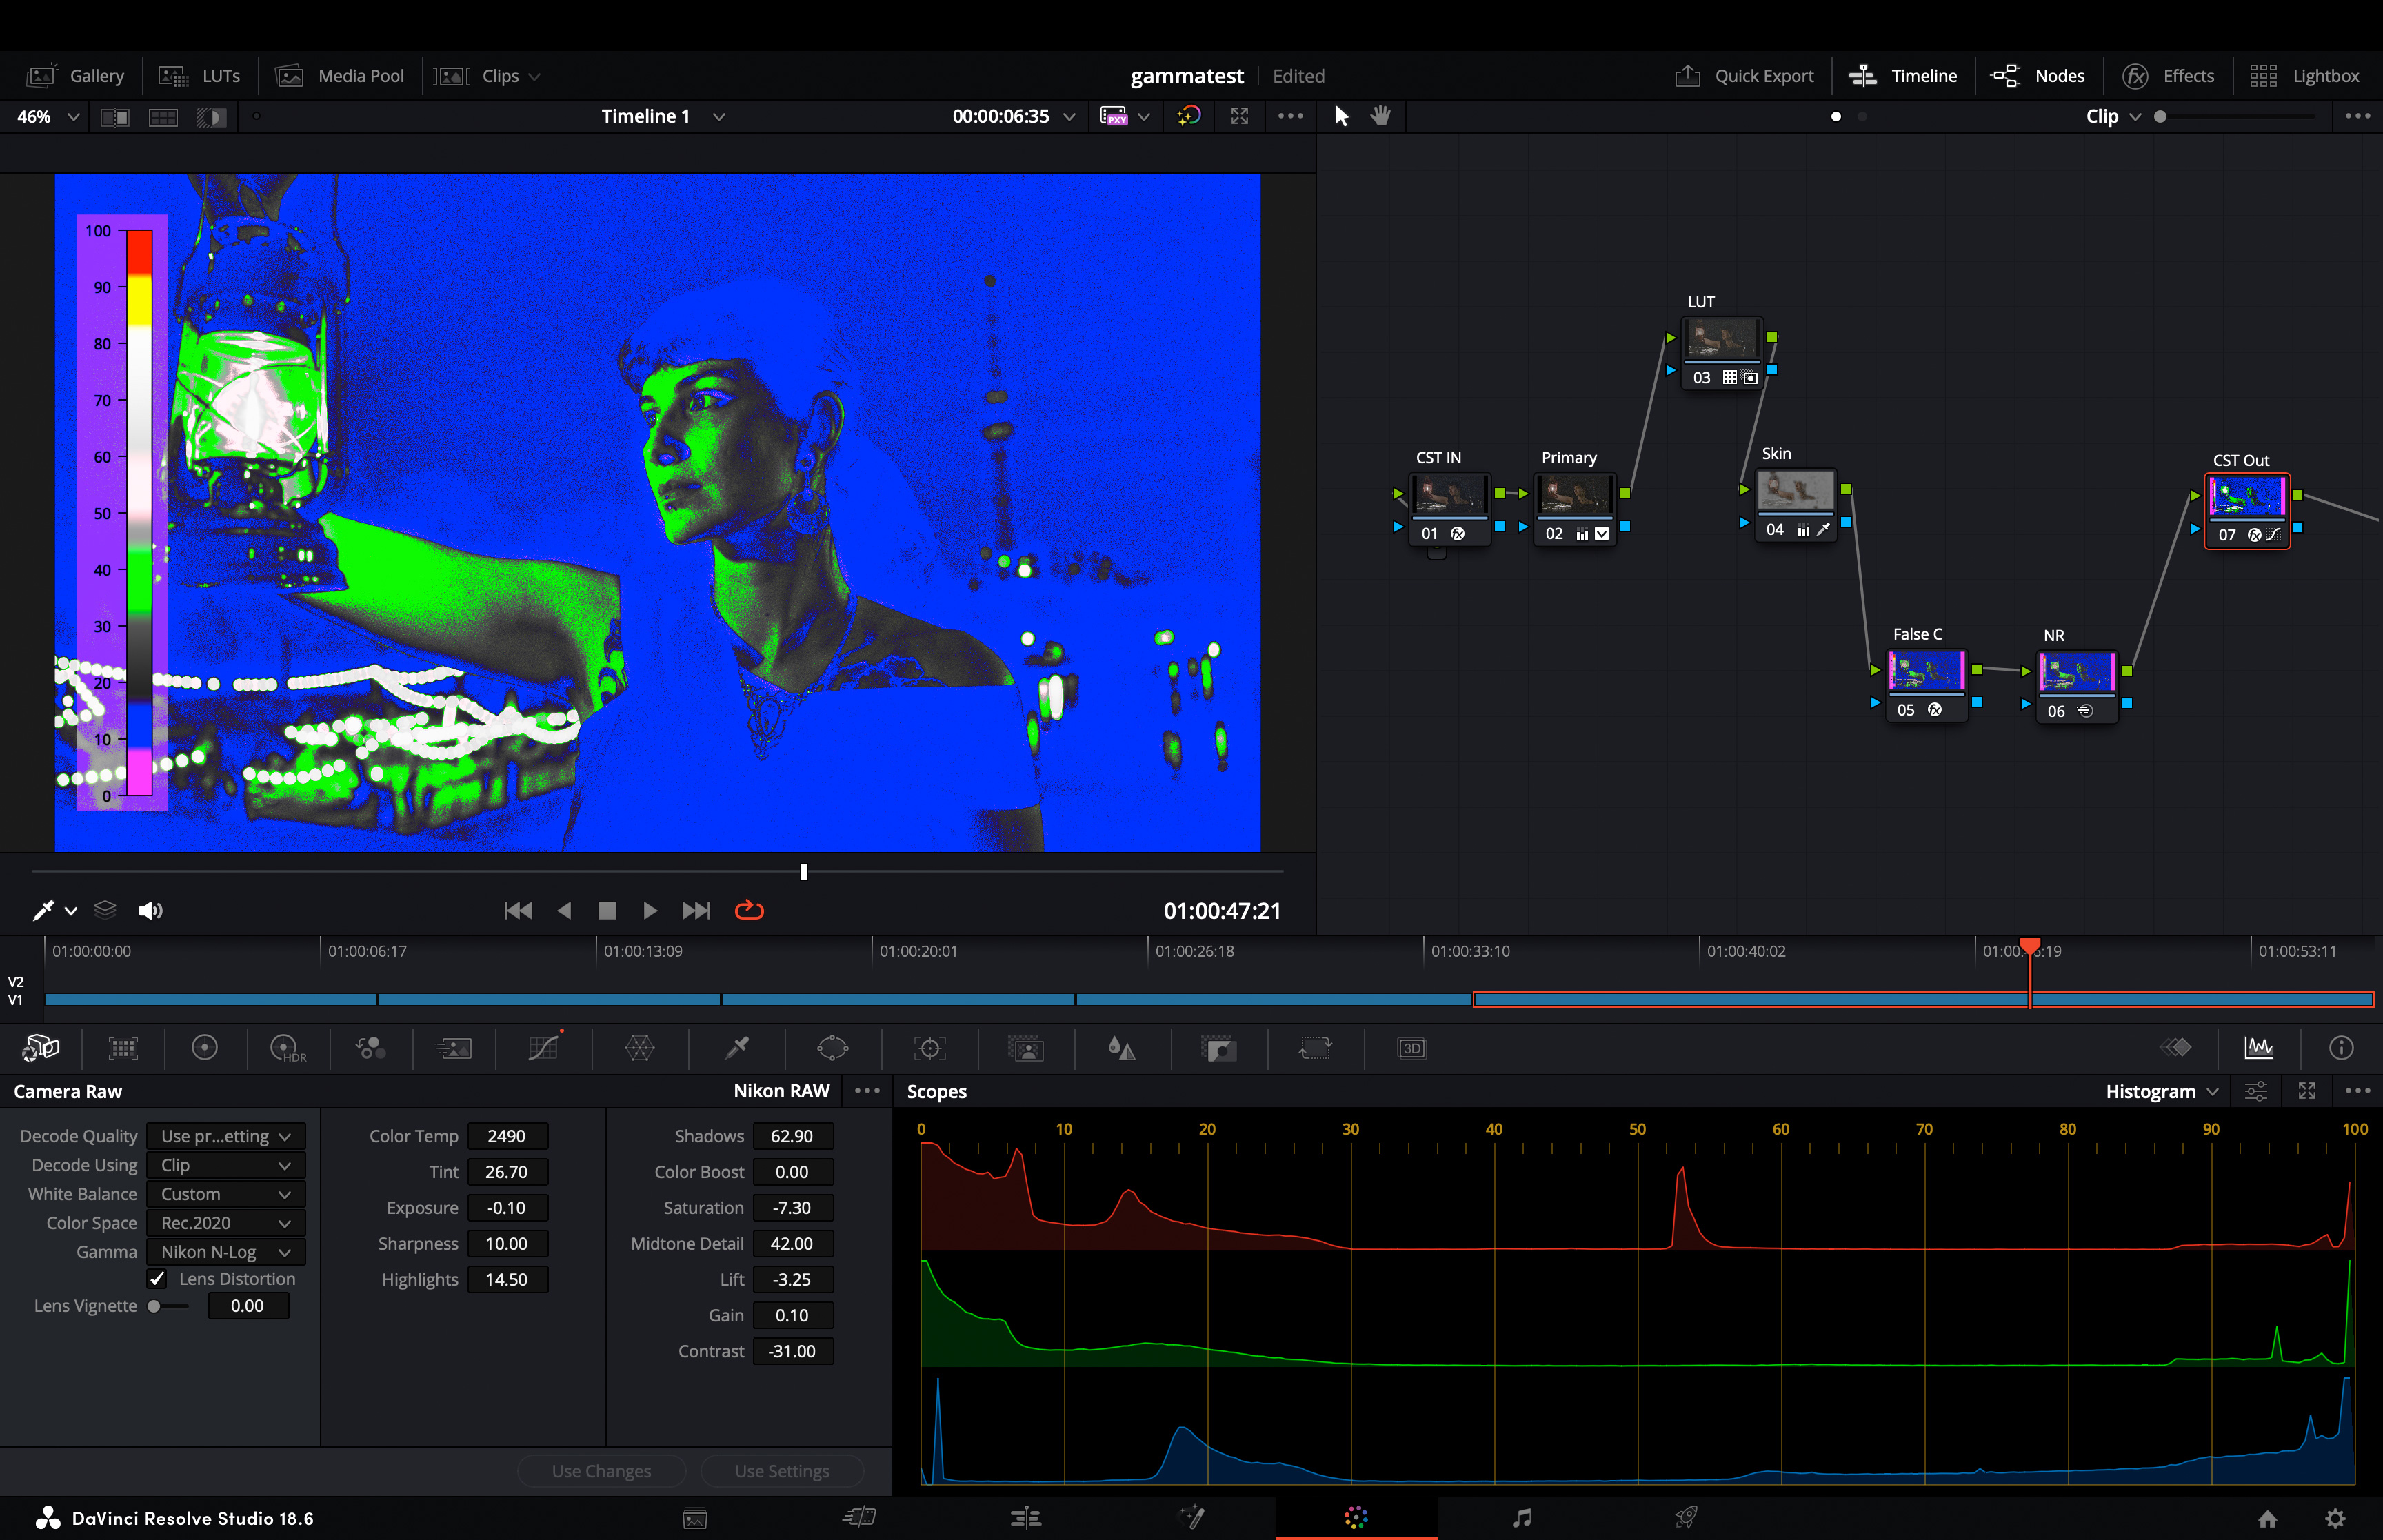Expand scopes to a floating window
2383x1540 pixels.
2307,1091
